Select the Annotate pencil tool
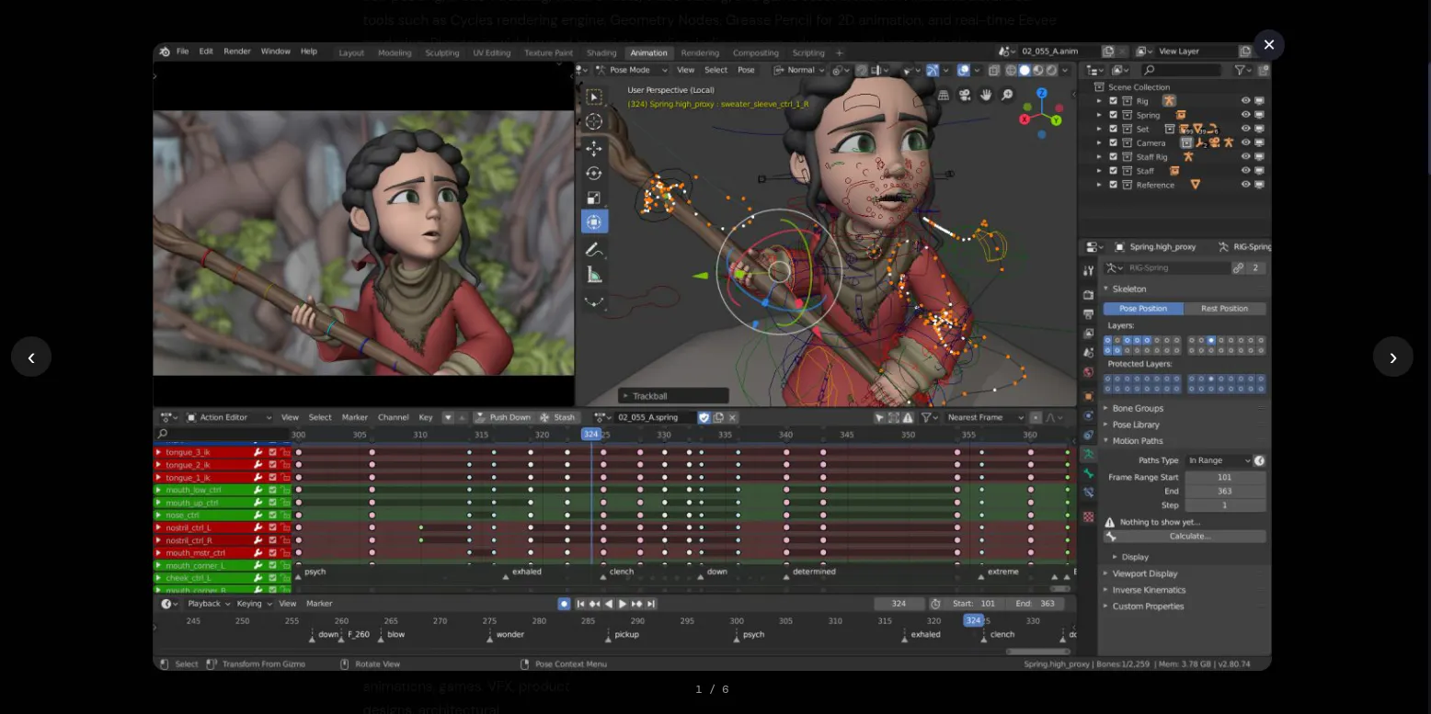1431x714 pixels. 594,249
